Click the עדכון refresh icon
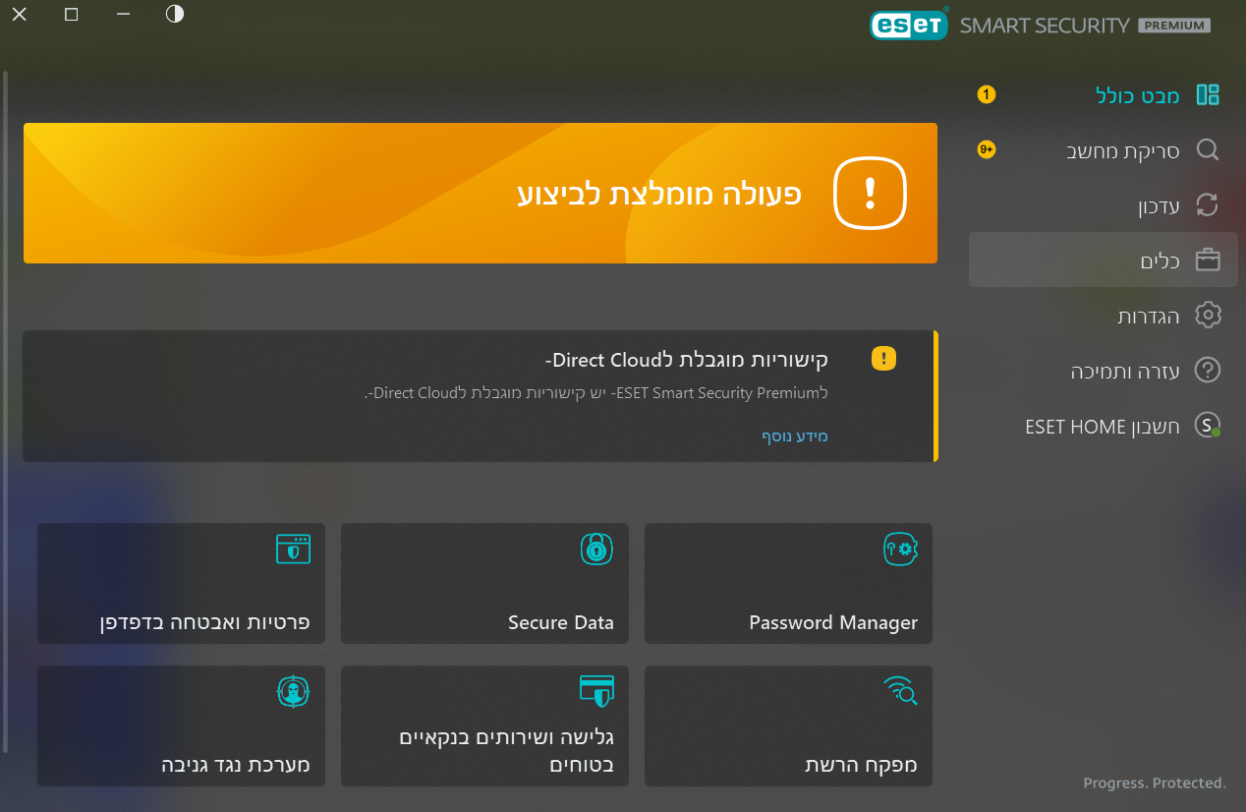Image resolution: width=1246 pixels, height=812 pixels. pos(1209,204)
